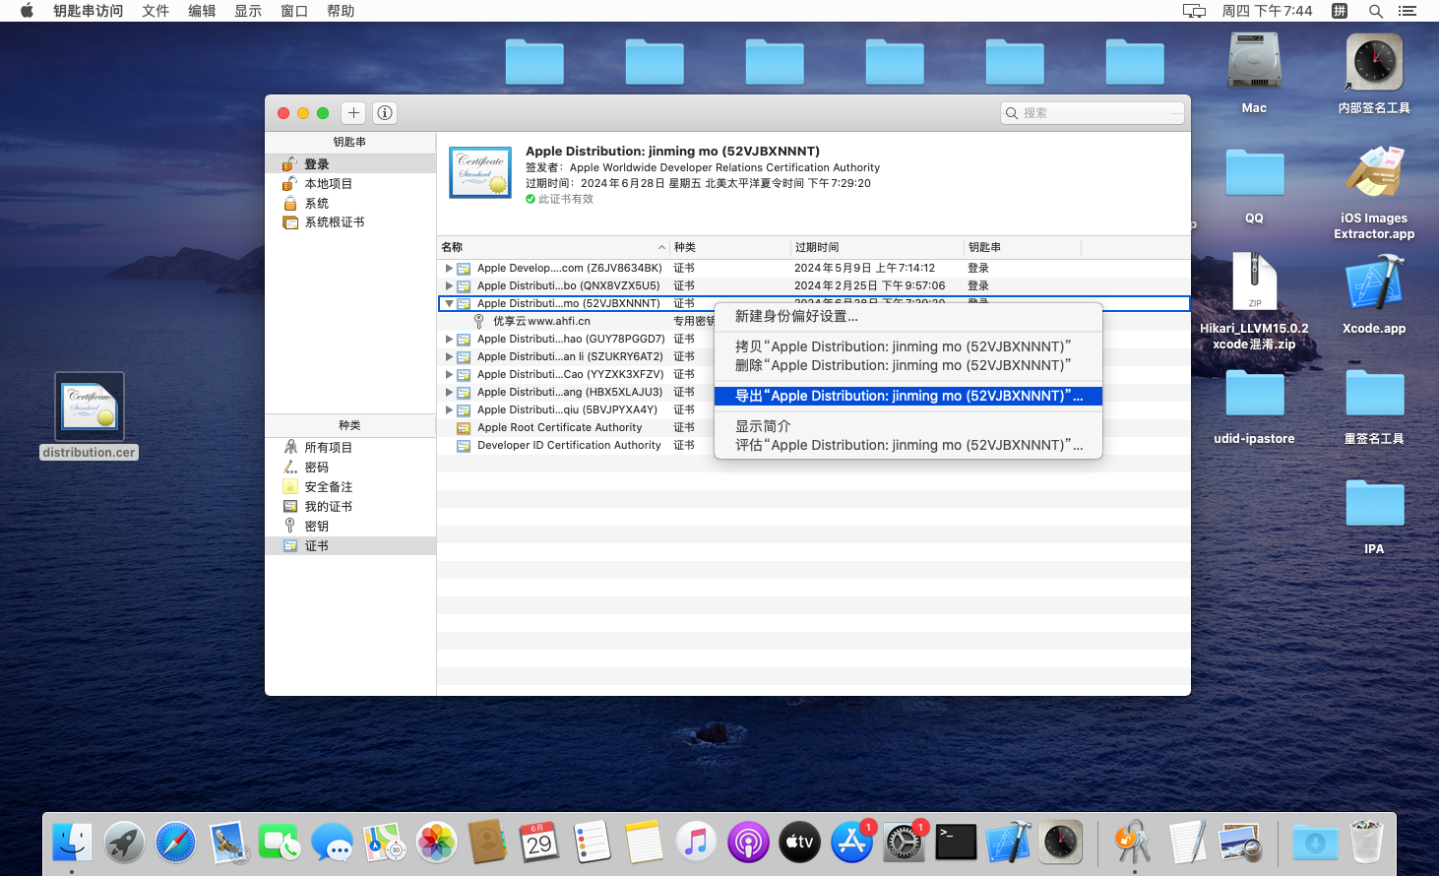Screen dimensions: 1439x876
Task: Select 内部签名工具 desktop icon
Action: tap(1374, 74)
